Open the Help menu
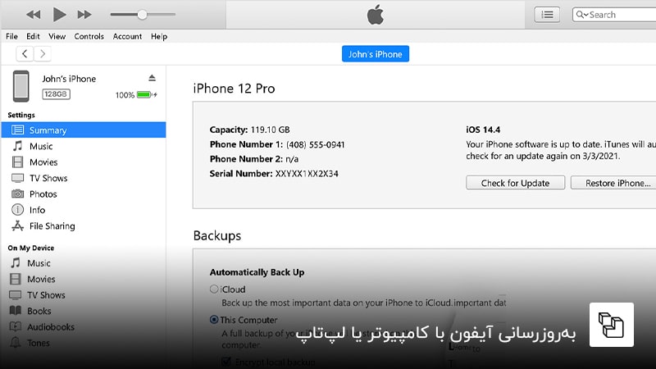The image size is (656, 369). coord(159,36)
